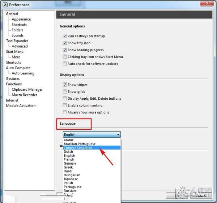Uncheck Show tray icon
This screenshot has width=217, height=203.
[x=65, y=43]
